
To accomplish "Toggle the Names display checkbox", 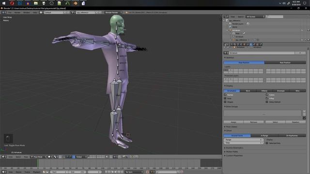I will [x=225, y=95].
